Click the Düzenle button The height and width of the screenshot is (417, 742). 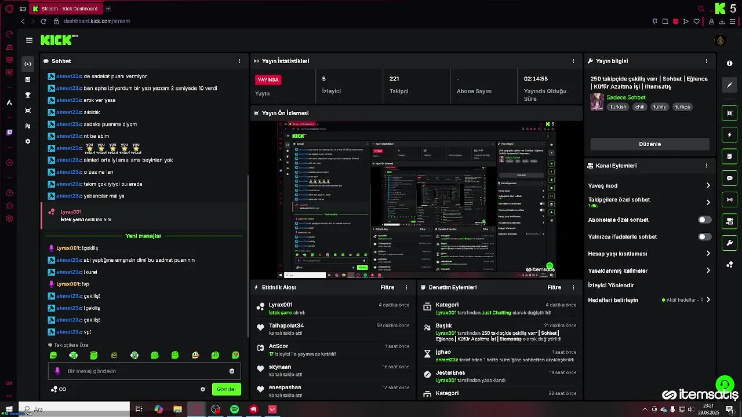[x=650, y=144]
